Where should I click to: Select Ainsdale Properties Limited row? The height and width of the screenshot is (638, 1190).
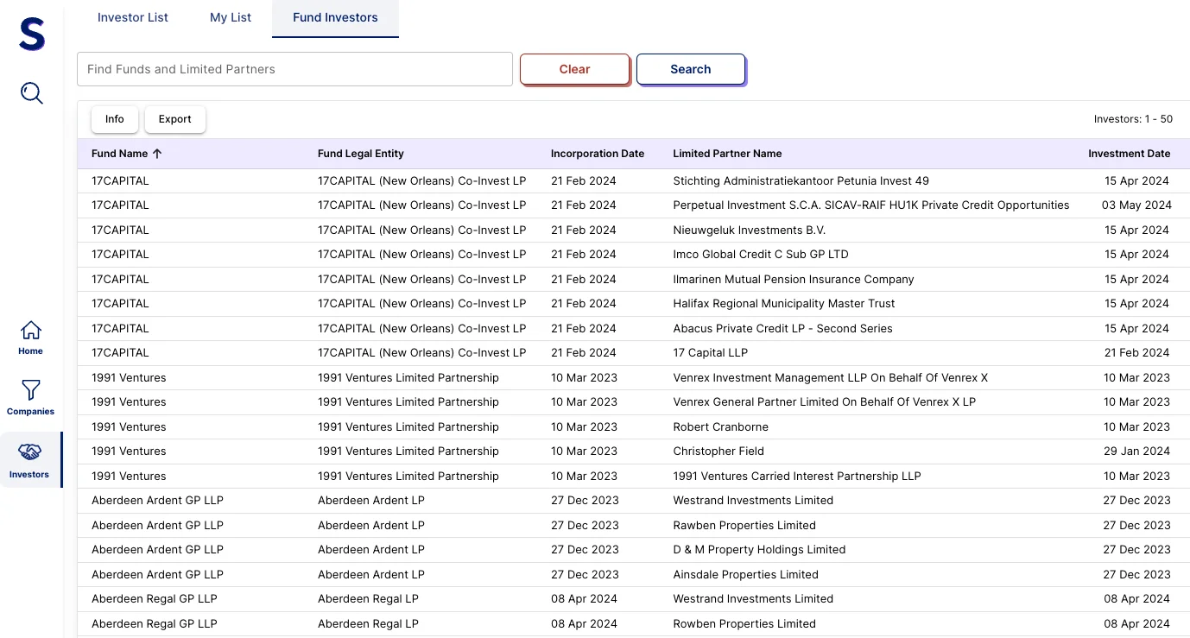pyautogui.click(x=633, y=575)
